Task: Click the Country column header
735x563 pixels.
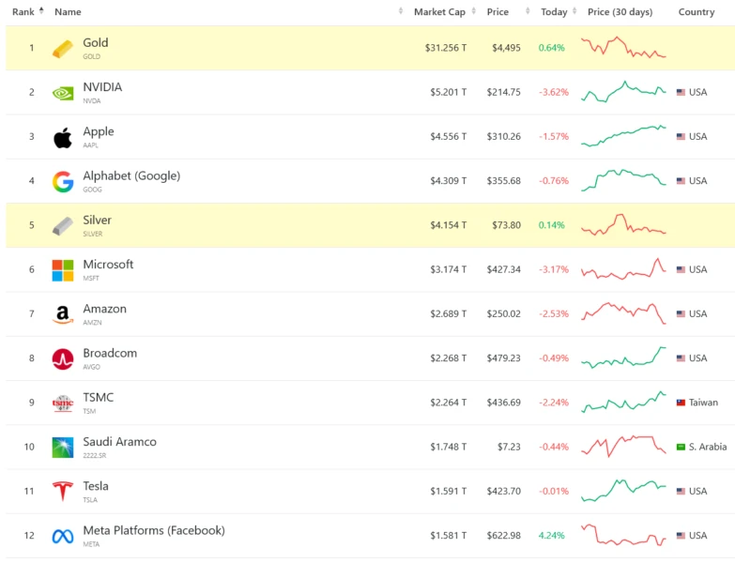Action: (x=697, y=12)
